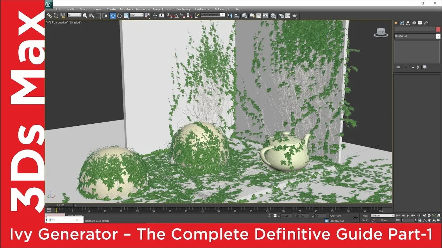Open the Edit menu
This screenshot has height=248, width=442.
(59, 9)
